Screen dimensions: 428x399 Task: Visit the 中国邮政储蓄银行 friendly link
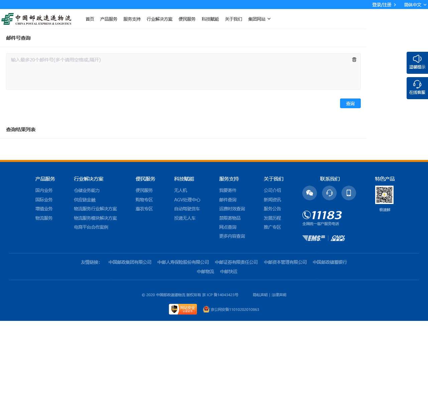click(x=330, y=262)
